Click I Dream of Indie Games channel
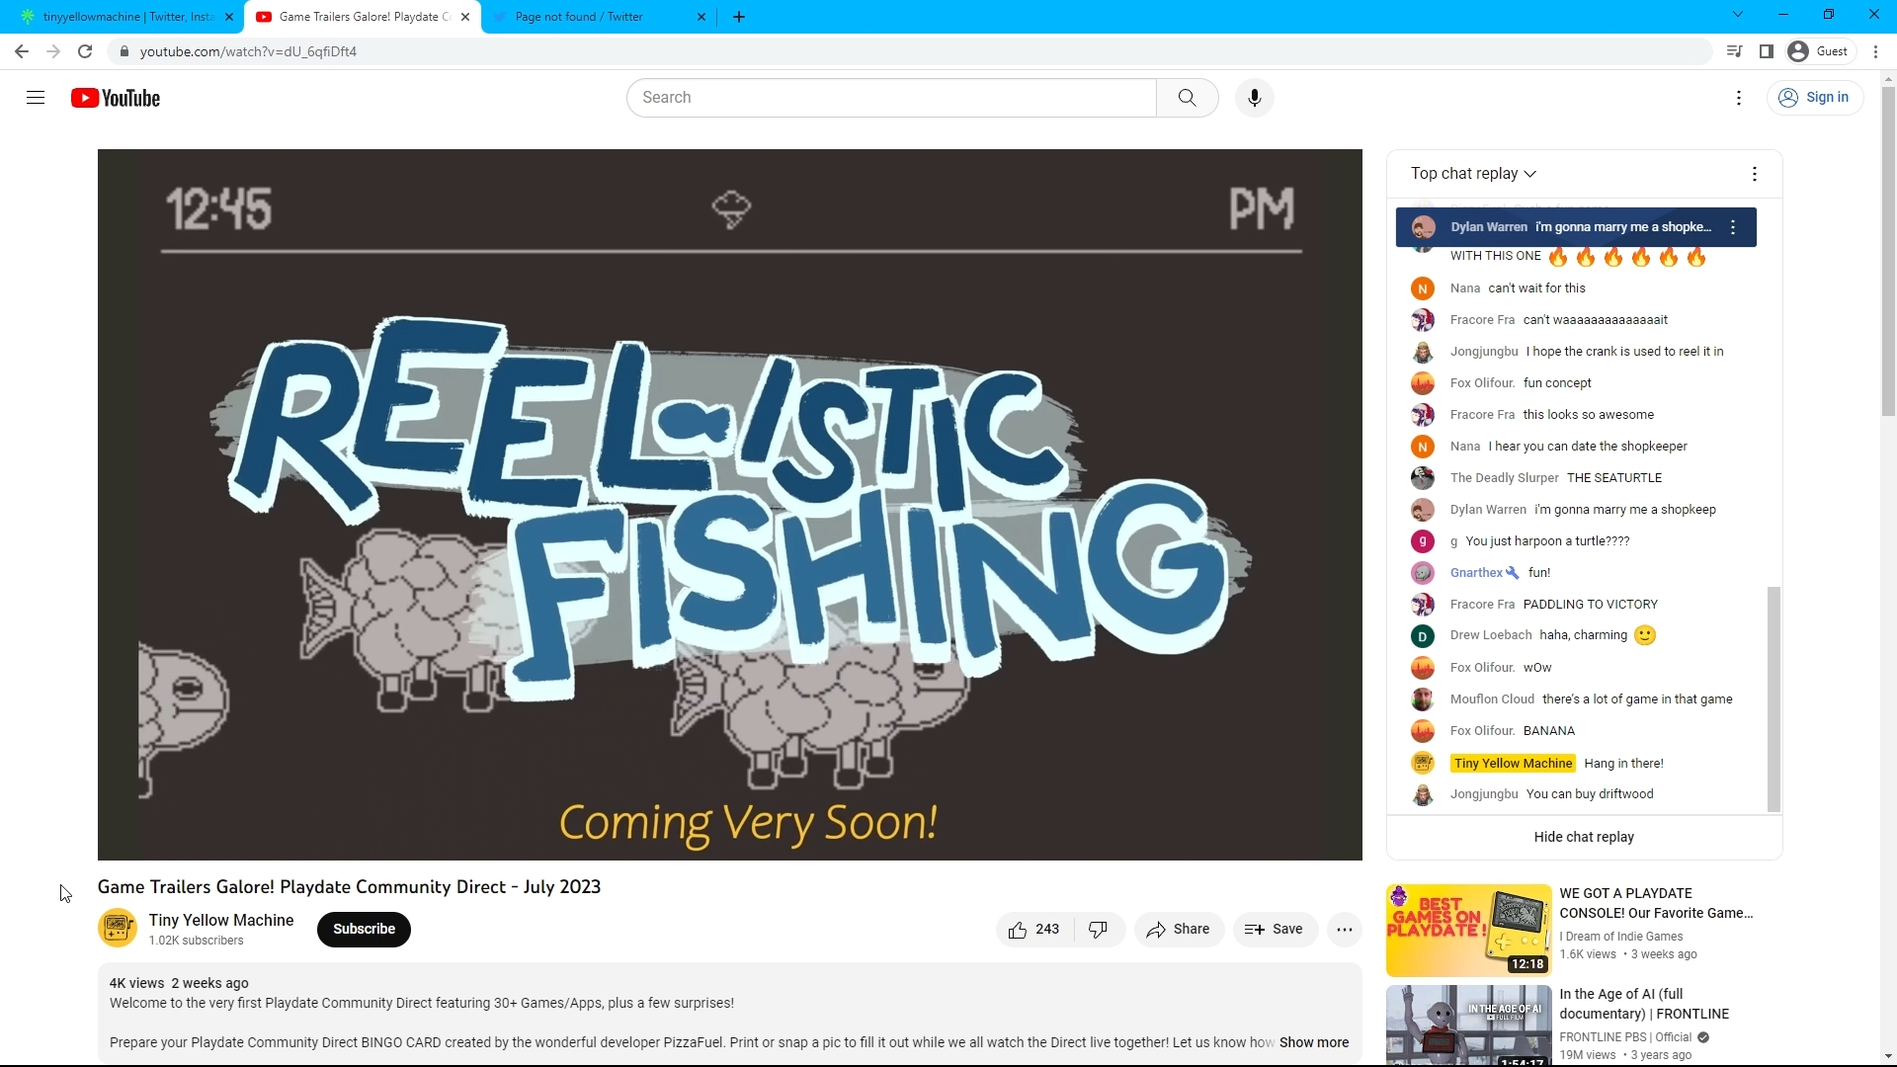The image size is (1897, 1067). point(1621,937)
